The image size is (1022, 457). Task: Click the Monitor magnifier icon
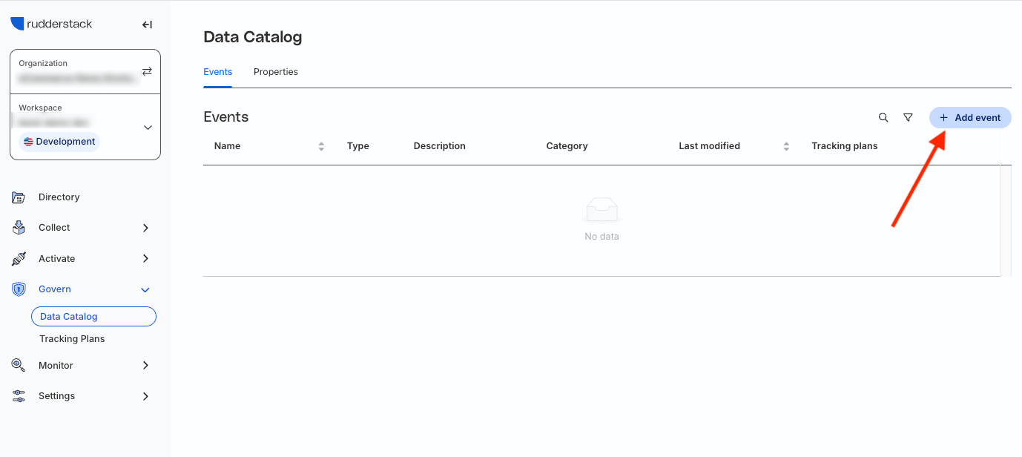[19, 365]
